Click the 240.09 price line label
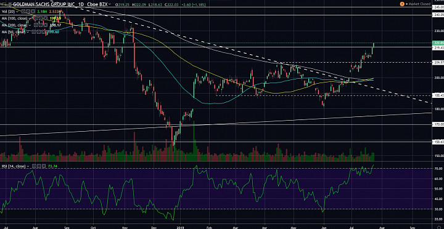This screenshot has width=444, height=229. point(438,15)
